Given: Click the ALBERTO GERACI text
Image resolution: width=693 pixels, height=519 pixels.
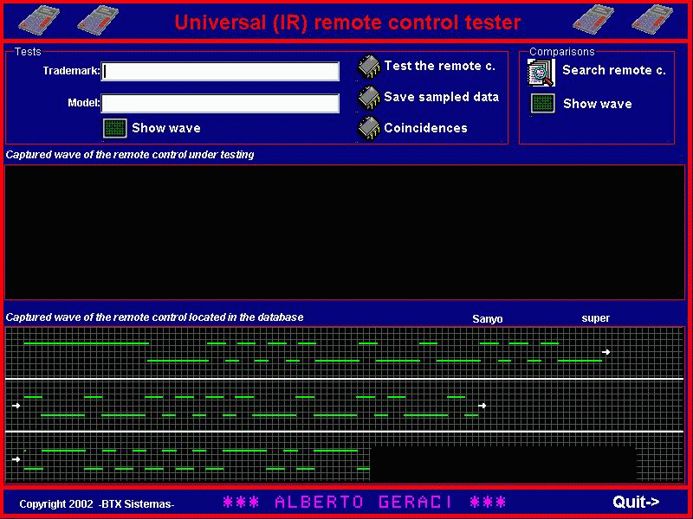Looking at the screenshot, I should click(x=364, y=502).
